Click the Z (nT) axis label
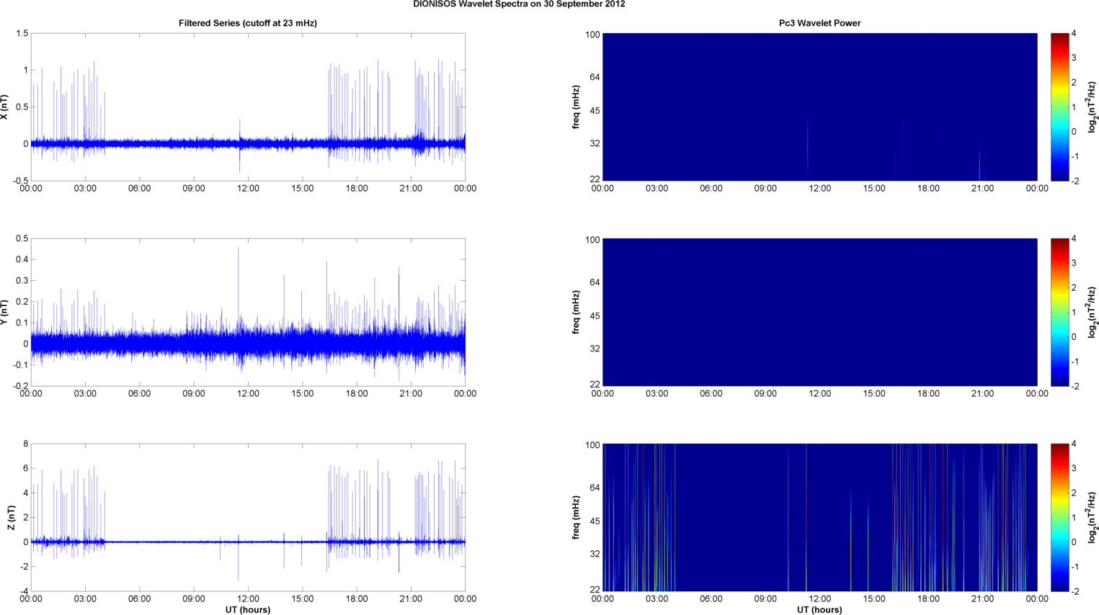Viewport: 1099px width, 615px height. tap(11, 518)
